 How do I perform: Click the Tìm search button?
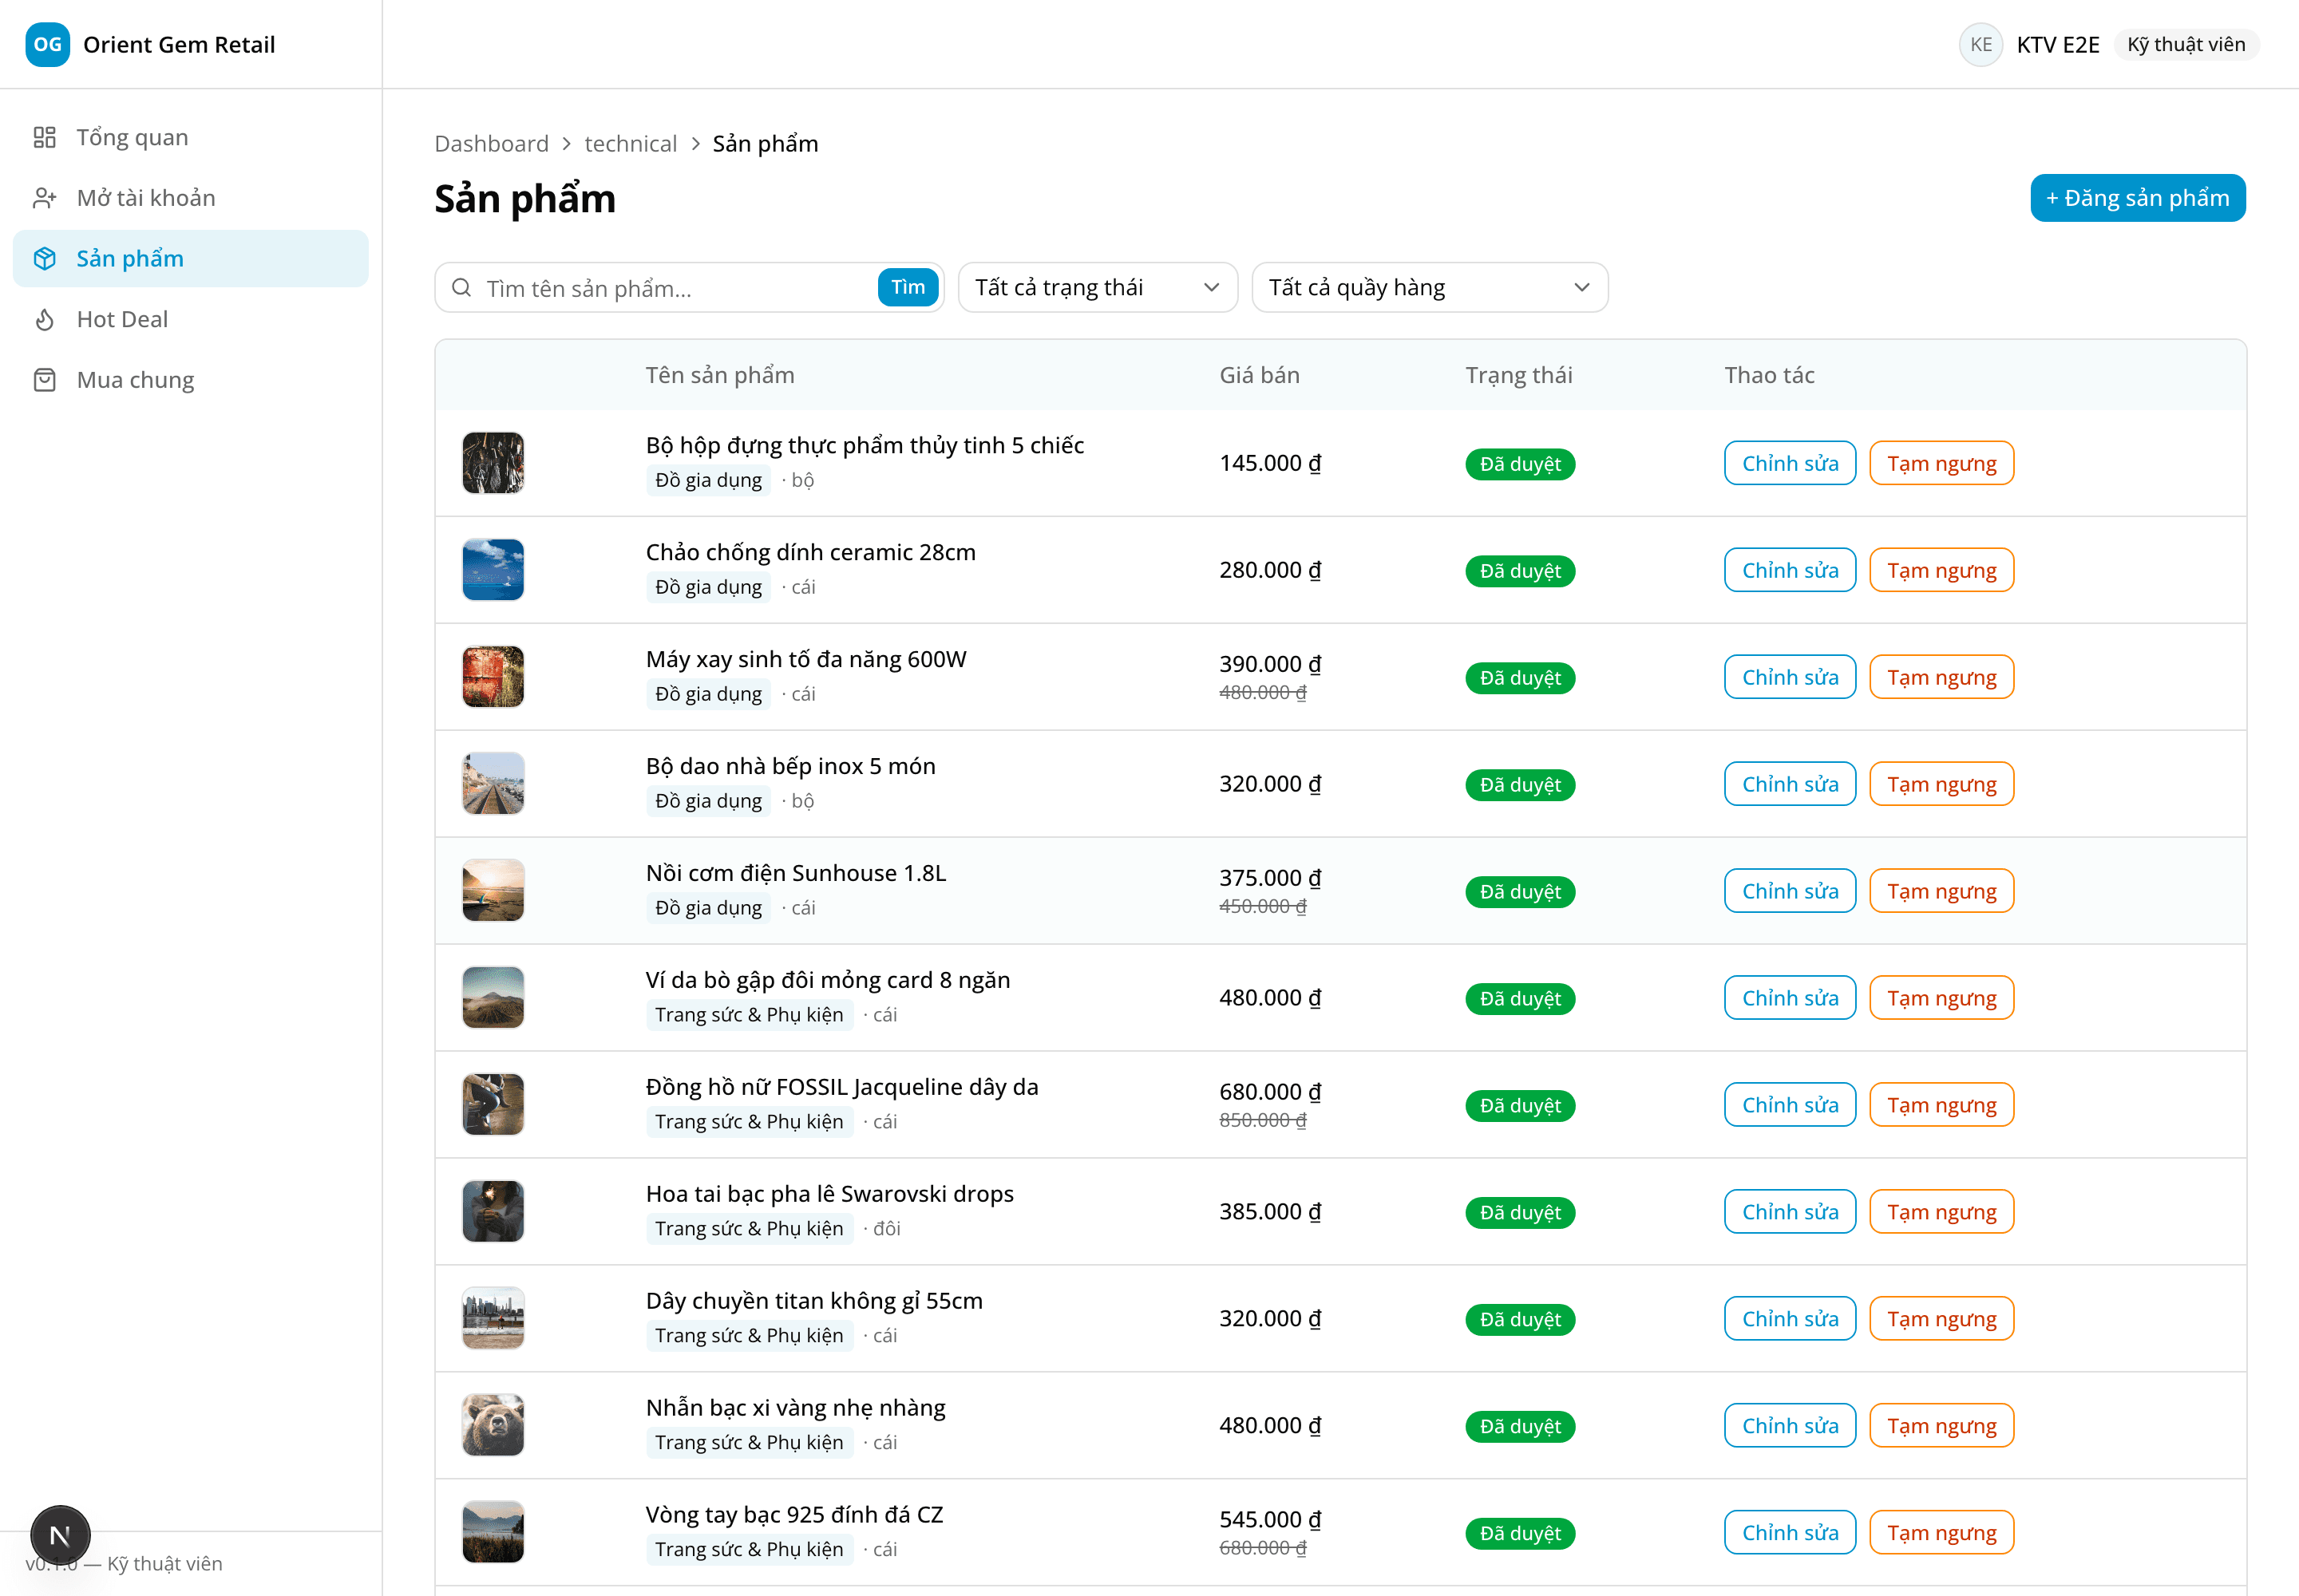coord(908,288)
